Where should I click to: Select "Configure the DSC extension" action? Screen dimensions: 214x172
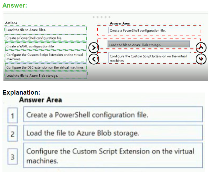[x=46, y=67]
